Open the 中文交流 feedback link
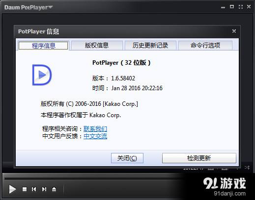This screenshot has height=200, width=255. (x=95, y=136)
